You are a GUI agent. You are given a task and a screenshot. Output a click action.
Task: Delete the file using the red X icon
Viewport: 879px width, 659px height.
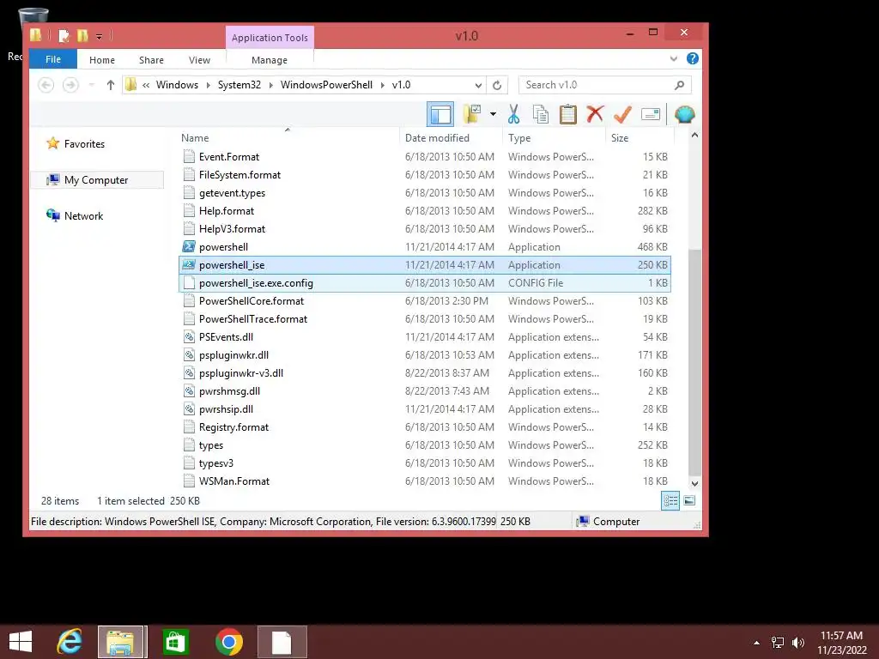coord(595,114)
